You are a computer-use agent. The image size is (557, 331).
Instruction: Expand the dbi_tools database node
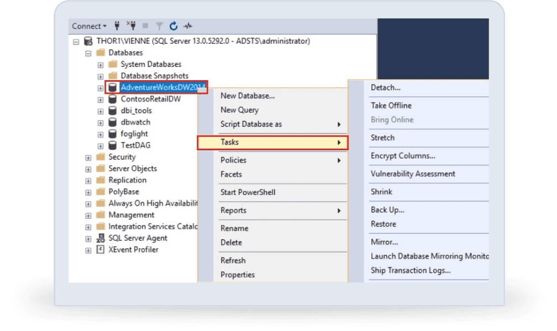[101, 111]
